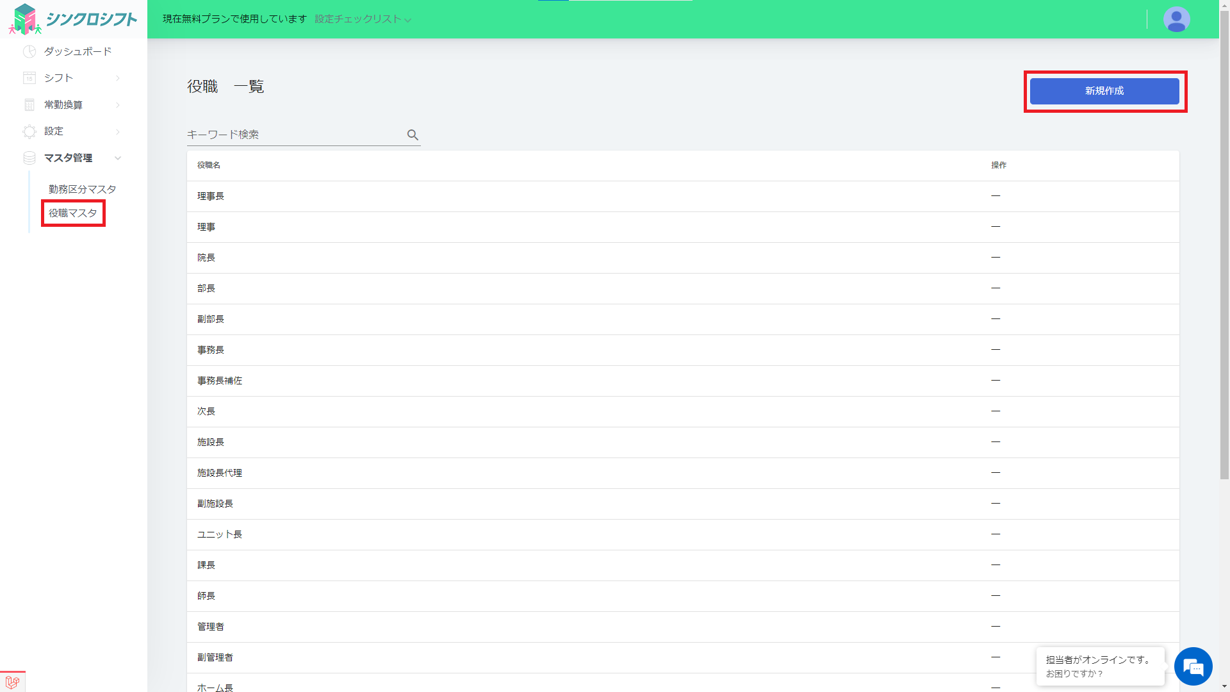The image size is (1230, 692).
Task: Click the 設定 gear icon
Action: coord(29,131)
